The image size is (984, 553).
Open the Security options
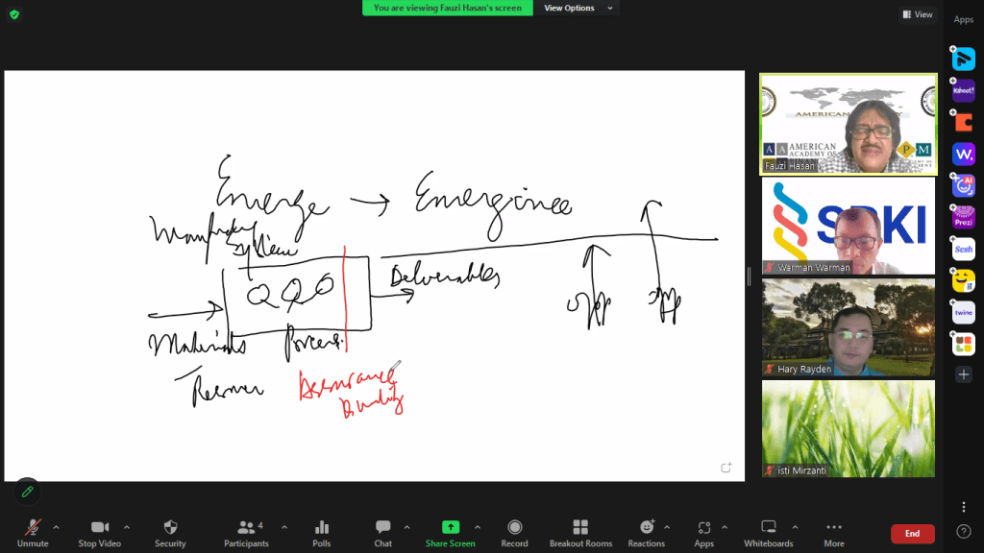[x=170, y=534]
